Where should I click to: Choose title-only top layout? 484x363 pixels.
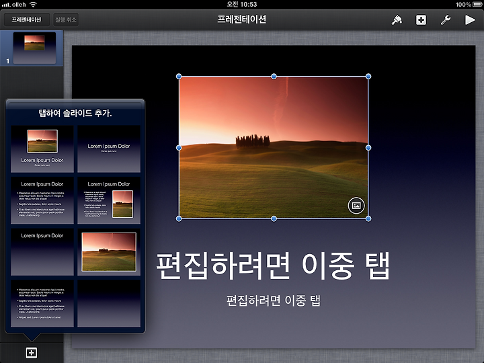(42, 252)
